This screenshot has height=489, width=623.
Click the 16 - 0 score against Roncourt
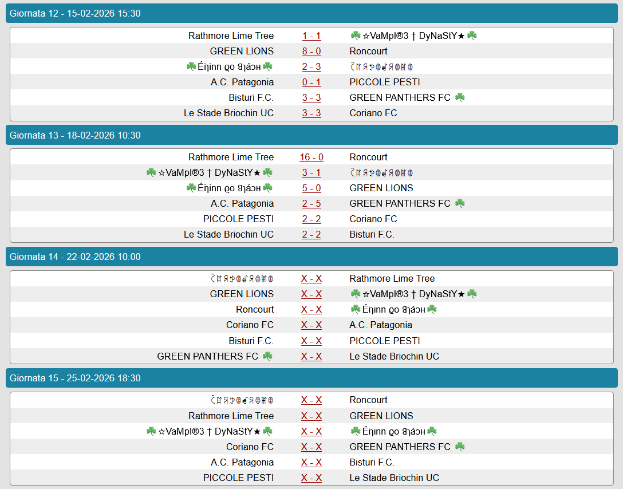[311, 157]
